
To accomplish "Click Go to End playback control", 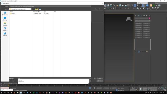I will pos(137,88).
